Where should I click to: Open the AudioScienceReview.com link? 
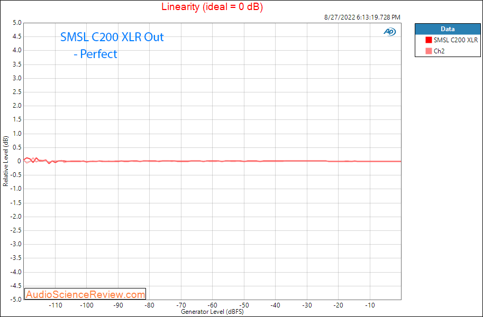tap(85, 294)
